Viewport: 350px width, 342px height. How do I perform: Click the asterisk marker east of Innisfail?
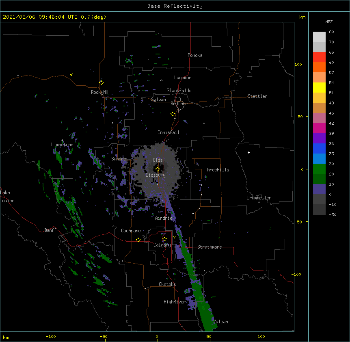coord(204,123)
